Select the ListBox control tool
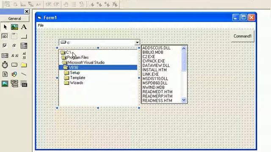This screenshot has height=152, width=271. coord(5,55)
